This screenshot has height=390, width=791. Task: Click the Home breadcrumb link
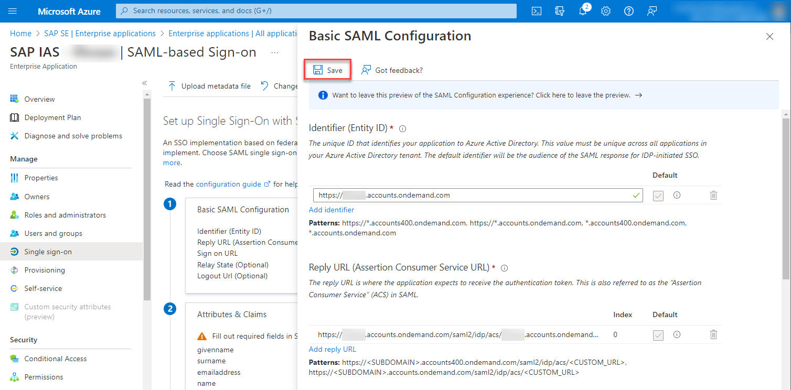[x=21, y=34]
